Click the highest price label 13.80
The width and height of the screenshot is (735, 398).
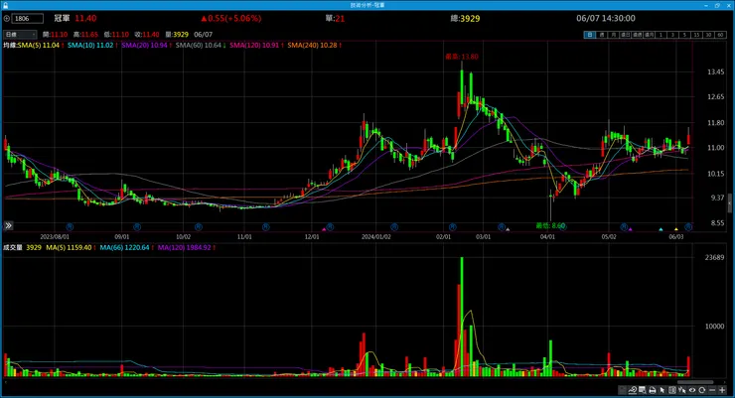point(462,57)
